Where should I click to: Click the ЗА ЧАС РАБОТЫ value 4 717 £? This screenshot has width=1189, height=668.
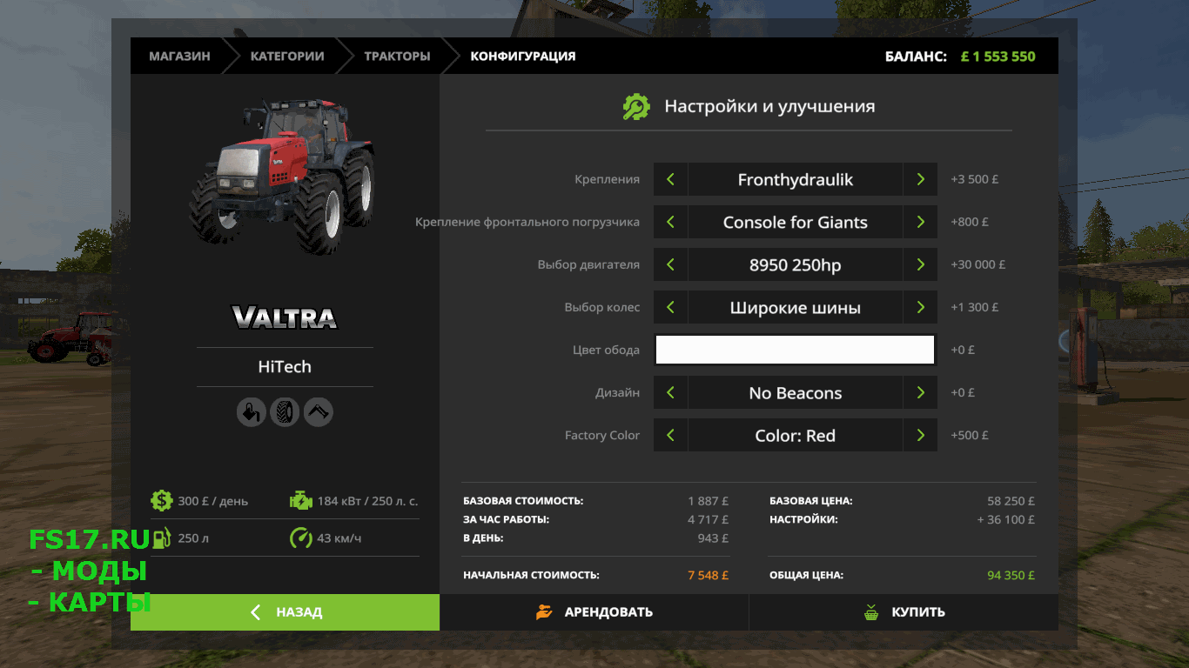coord(708,519)
